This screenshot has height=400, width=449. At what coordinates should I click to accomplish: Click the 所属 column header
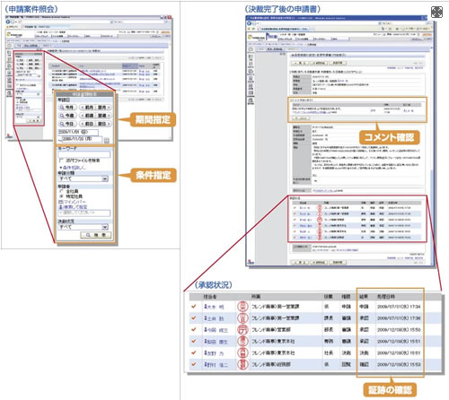click(x=256, y=297)
